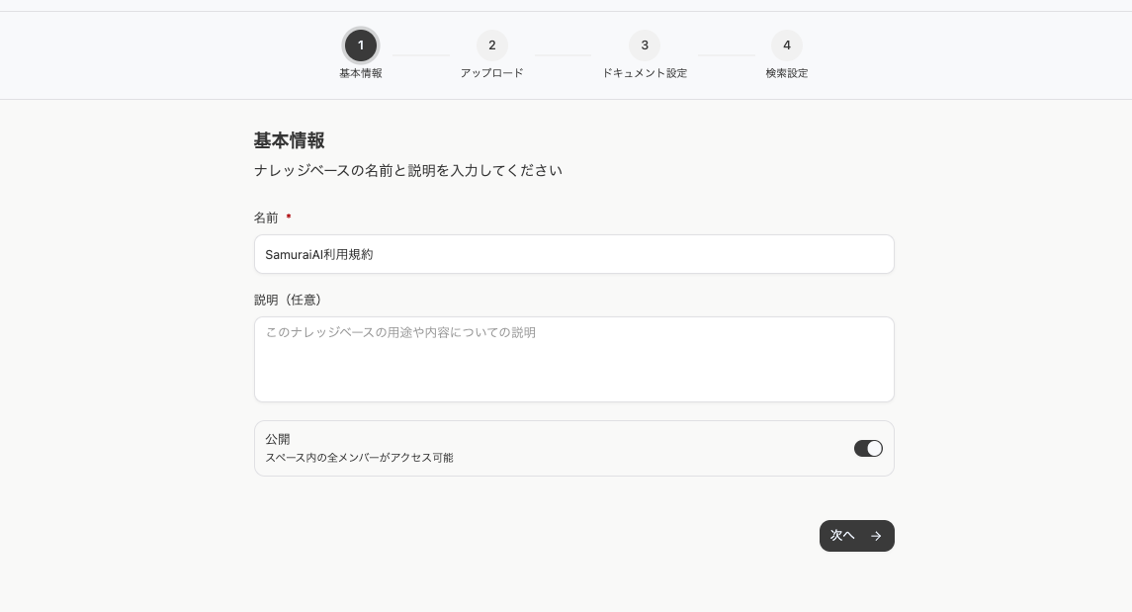This screenshot has height=612, width=1132.
Task: Click the 説明（任意） description textarea
Action: tap(573, 359)
